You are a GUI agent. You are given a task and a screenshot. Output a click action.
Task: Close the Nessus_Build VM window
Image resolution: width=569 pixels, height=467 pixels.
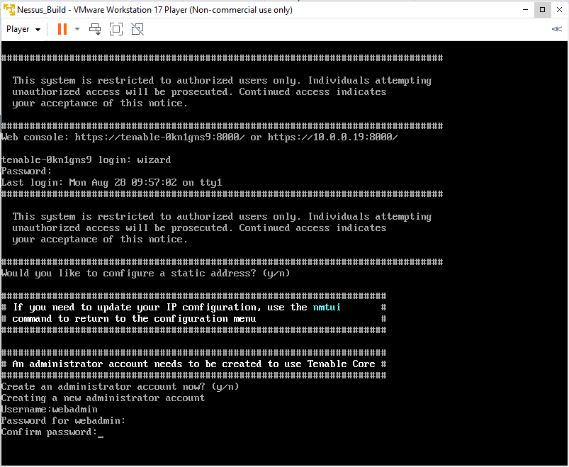[x=559, y=9]
